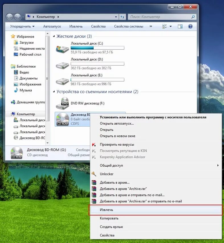Click the large CD-ROM icon in details pane
The height and width of the screenshot is (243, 224).
17,153
